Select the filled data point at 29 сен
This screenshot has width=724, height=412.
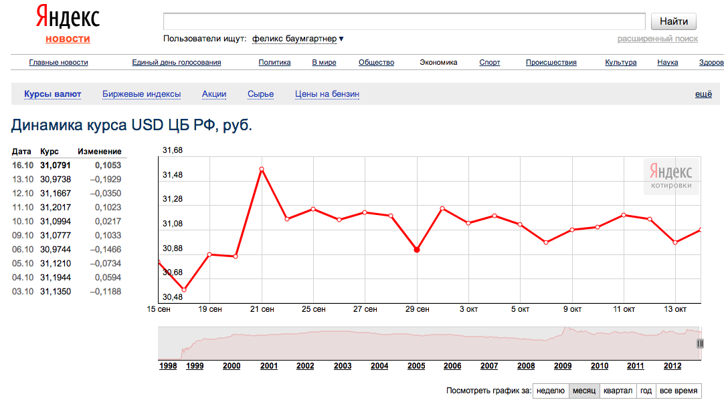(x=417, y=250)
